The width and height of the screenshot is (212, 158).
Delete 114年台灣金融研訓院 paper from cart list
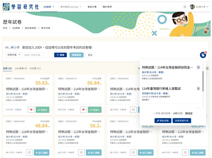(x=198, y=67)
